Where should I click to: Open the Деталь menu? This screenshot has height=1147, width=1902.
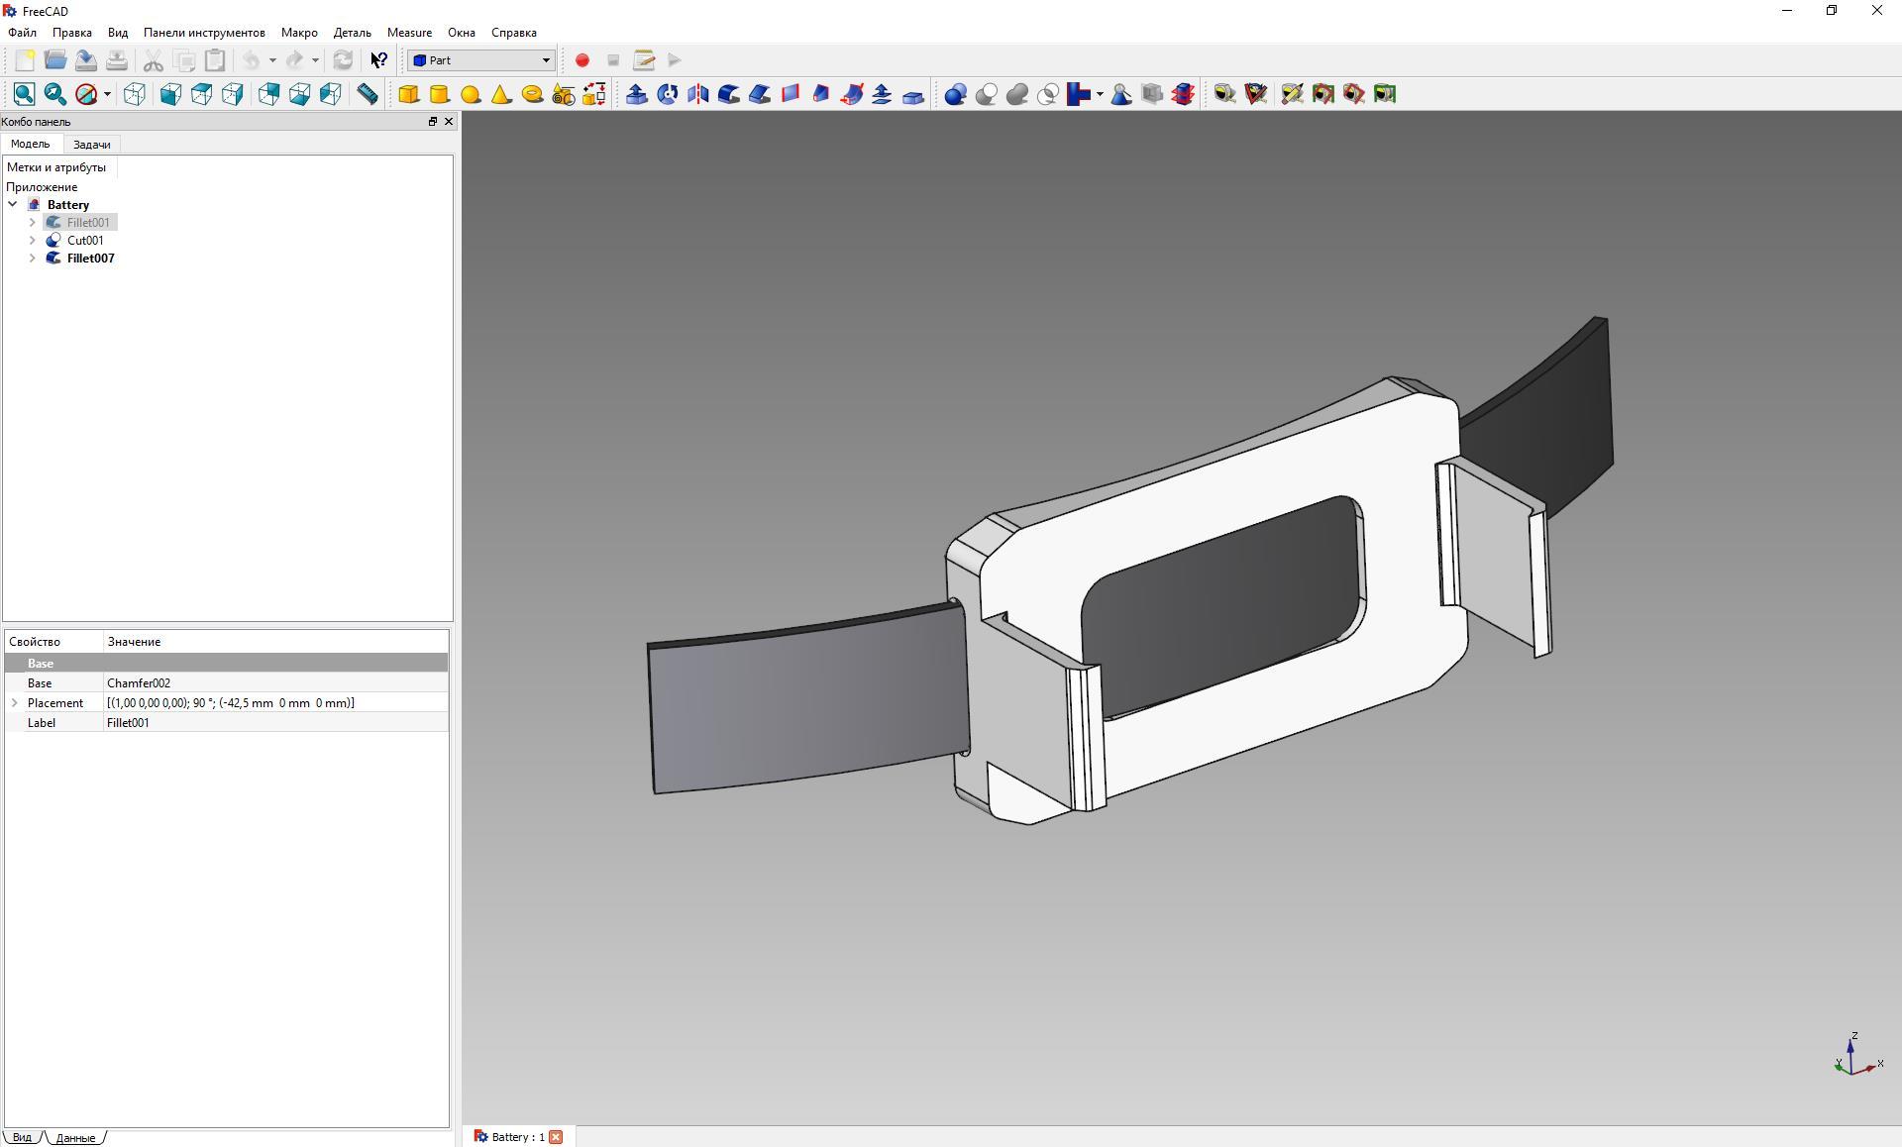[352, 33]
